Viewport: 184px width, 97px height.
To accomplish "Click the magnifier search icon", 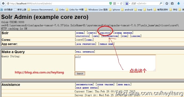I will [x=161, y=3].
